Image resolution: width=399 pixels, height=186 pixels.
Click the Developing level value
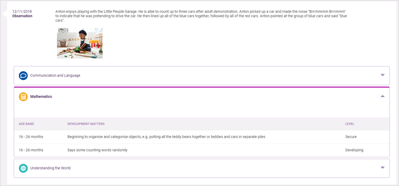(x=354, y=150)
